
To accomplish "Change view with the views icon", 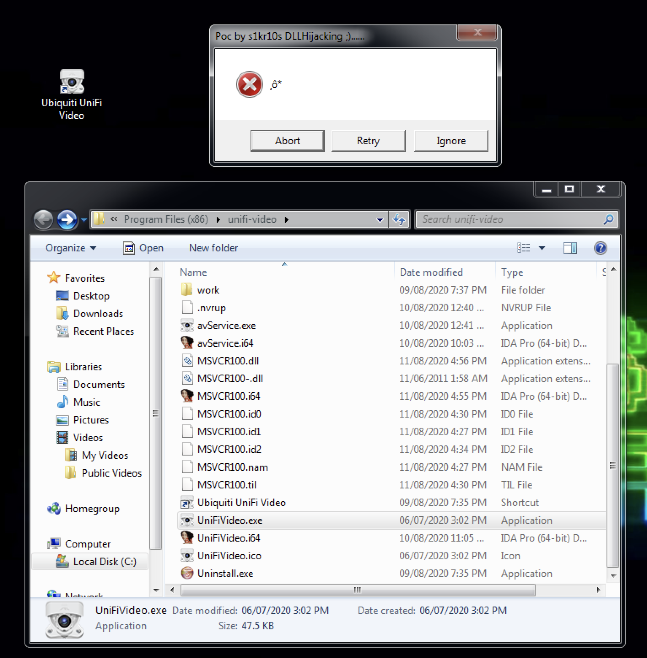I will (523, 248).
